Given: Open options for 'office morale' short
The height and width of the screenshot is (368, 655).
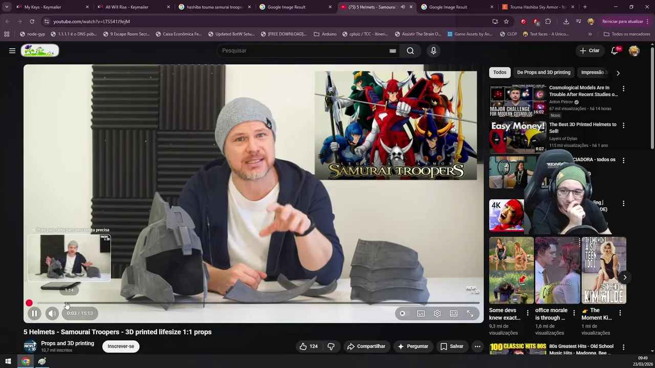Looking at the screenshot, I should point(574,313).
